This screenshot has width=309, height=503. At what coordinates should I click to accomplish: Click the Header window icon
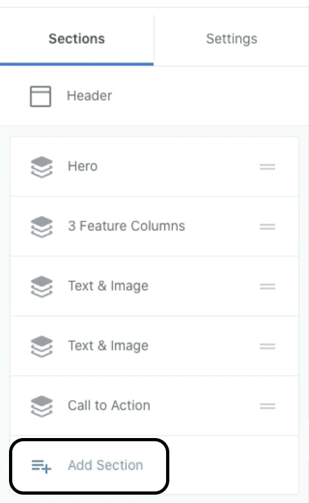tap(41, 96)
